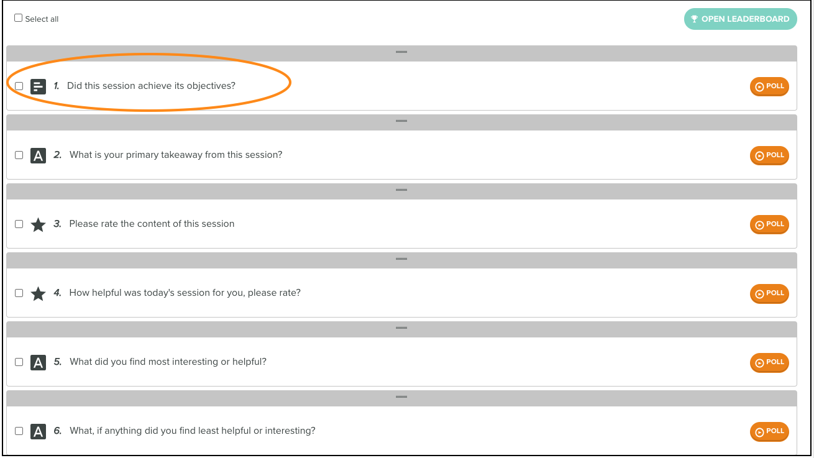
Task: Open 'How helpful was today's session' question
Action: 185,293
